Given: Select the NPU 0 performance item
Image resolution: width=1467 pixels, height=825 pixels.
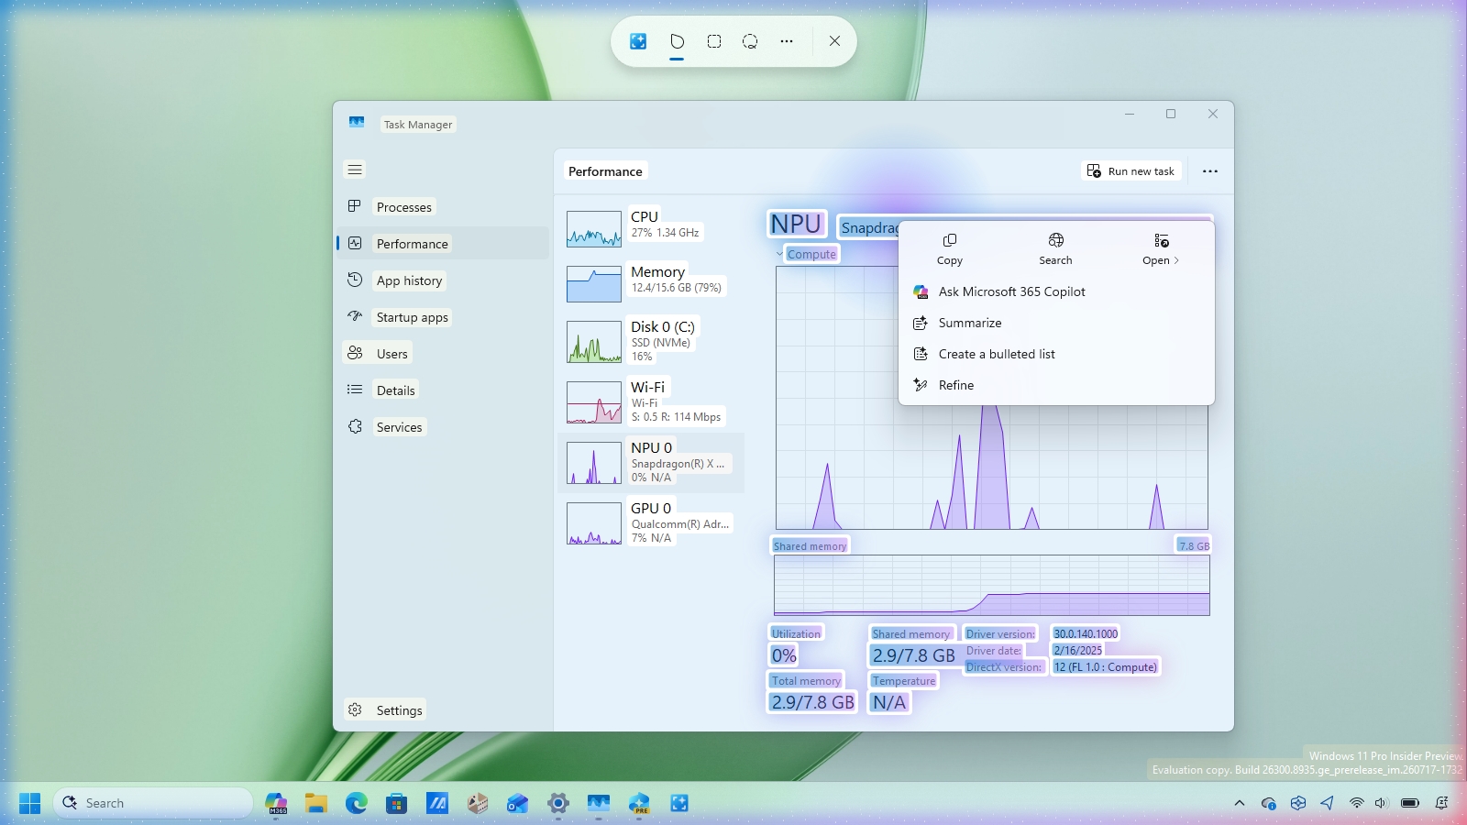Looking at the screenshot, I should (x=651, y=462).
